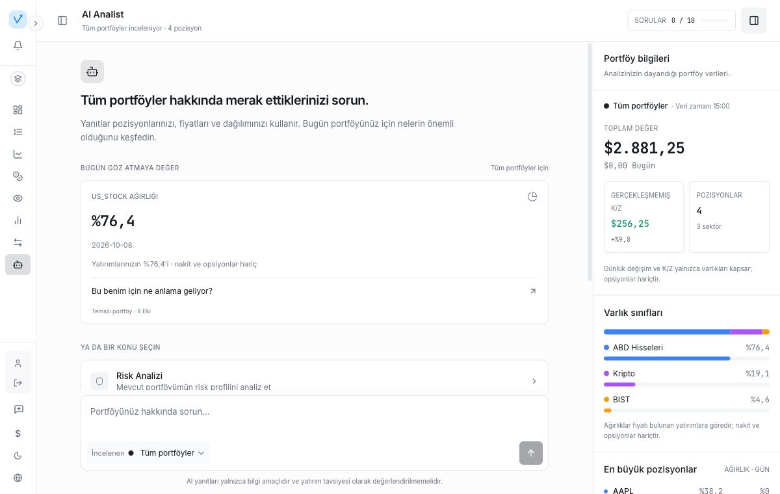Click the Kripto row label
Viewport: 780px width, 494px height.
624,374
